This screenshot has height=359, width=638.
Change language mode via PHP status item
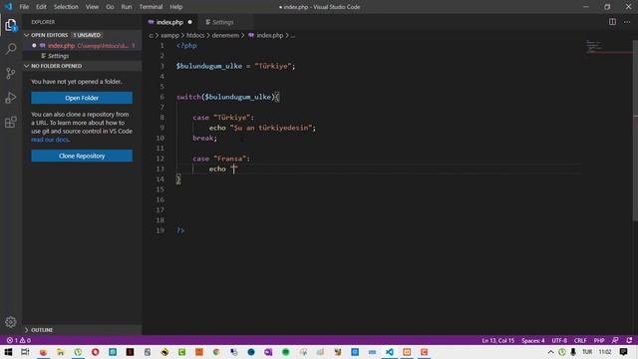(x=599, y=340)
